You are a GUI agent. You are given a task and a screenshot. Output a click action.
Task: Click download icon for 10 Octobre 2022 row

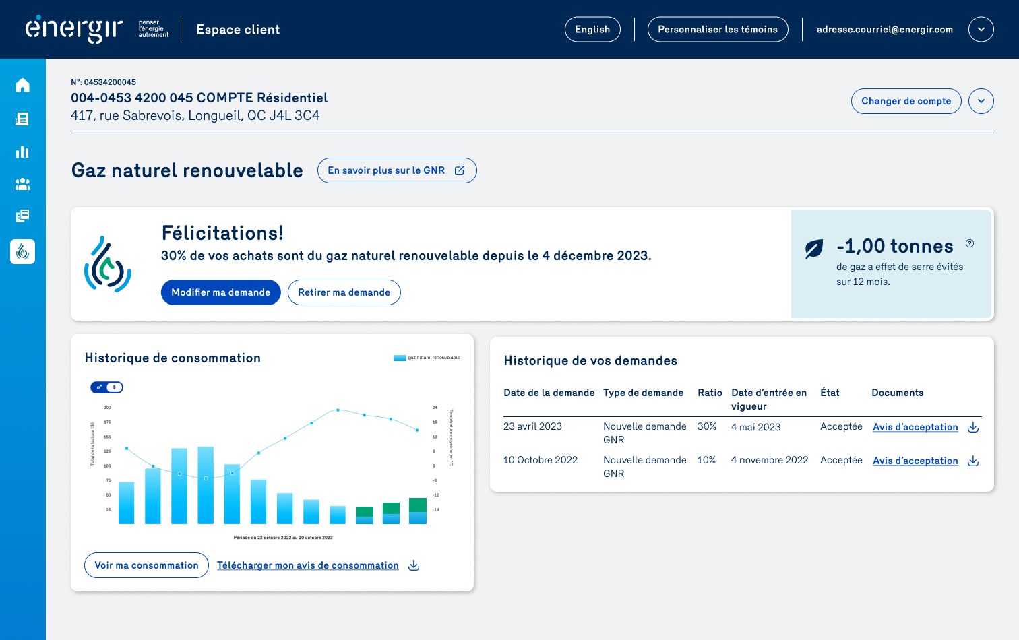coord(973,461)
